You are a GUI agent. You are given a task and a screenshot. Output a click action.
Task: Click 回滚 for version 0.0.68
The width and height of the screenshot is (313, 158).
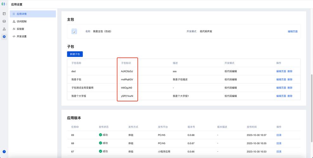[279, 135]
